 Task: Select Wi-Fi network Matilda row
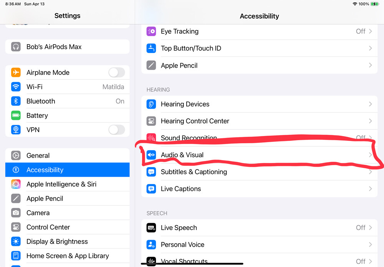click(67, 87)
